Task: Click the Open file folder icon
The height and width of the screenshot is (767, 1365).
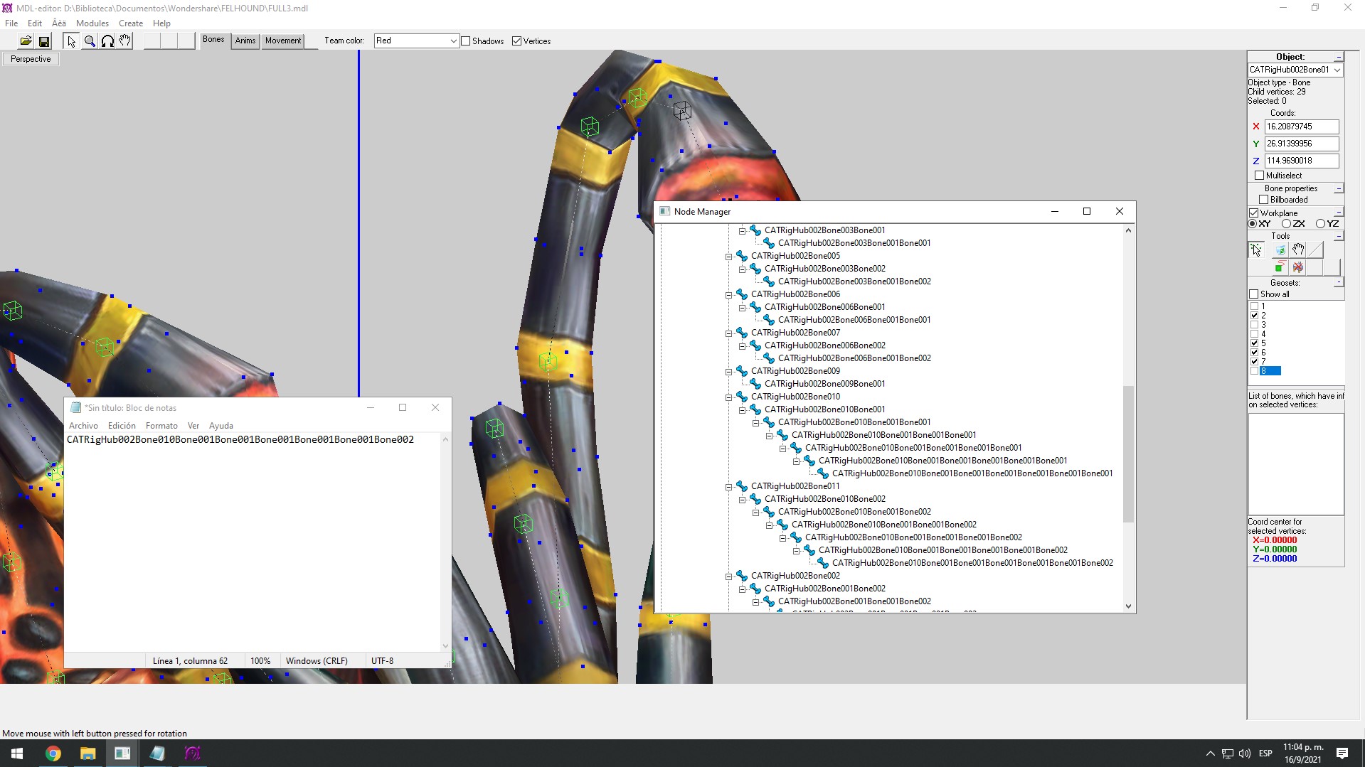Action: point(26,41)
